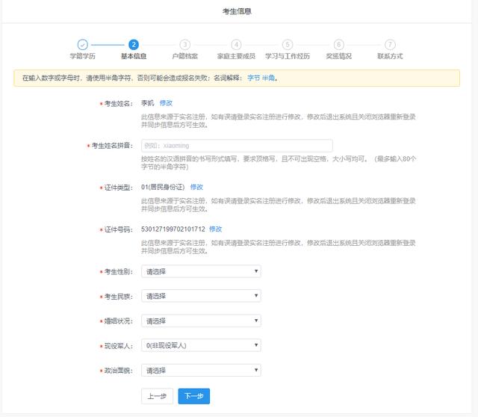The image size is (478, 417).
Task: Select the 奖惩情况 step label
Action: click(x=338, y=56)
